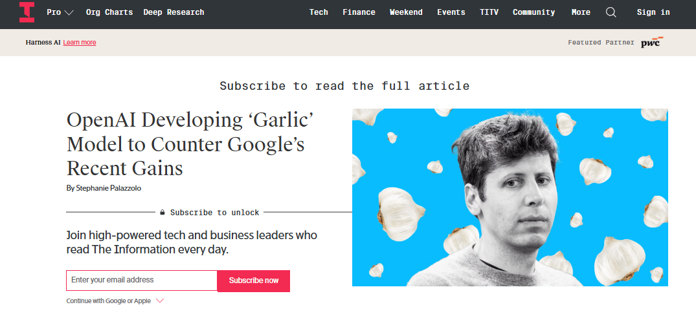Click the Subscribe now button
696x318 pixels.
(254, 281)
